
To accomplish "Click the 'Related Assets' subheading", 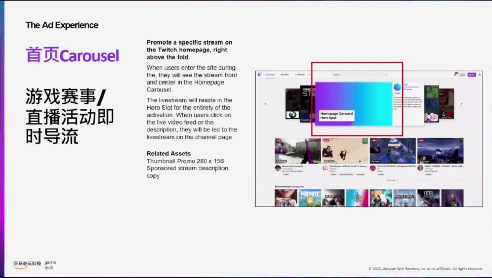I will 169,153.
